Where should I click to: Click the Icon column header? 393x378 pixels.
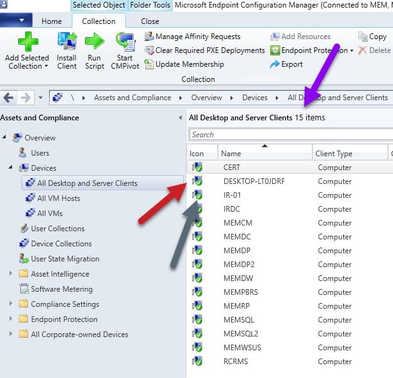tap(202, 152)
